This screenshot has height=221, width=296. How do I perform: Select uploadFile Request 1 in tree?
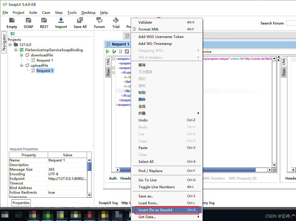[45, 71]
